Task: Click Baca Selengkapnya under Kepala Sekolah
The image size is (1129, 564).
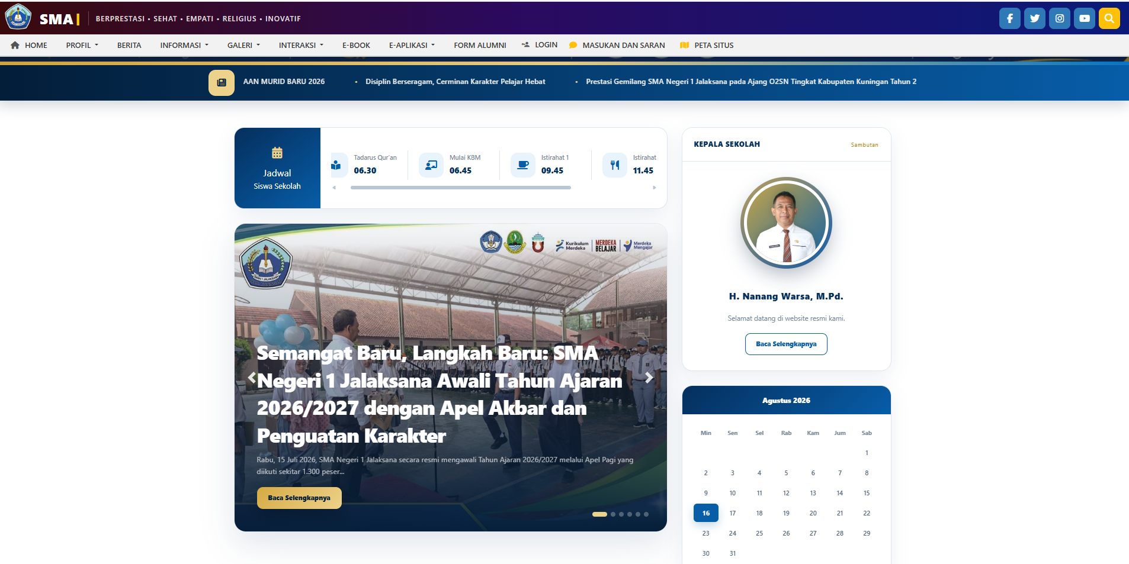Action: (786, 344)
